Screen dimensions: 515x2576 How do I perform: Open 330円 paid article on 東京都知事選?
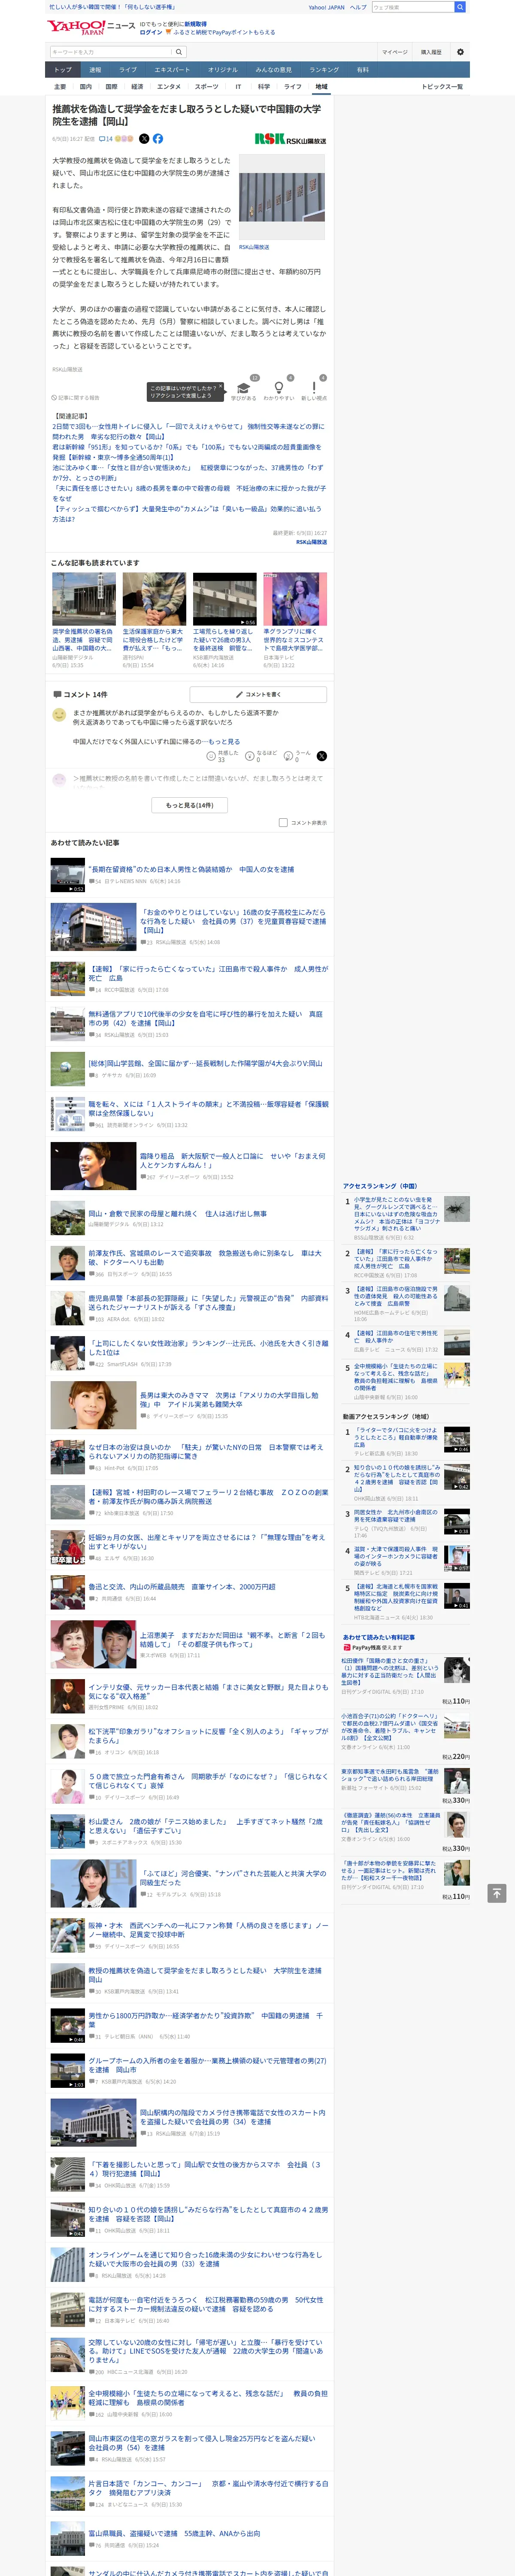coord(391,1775)
